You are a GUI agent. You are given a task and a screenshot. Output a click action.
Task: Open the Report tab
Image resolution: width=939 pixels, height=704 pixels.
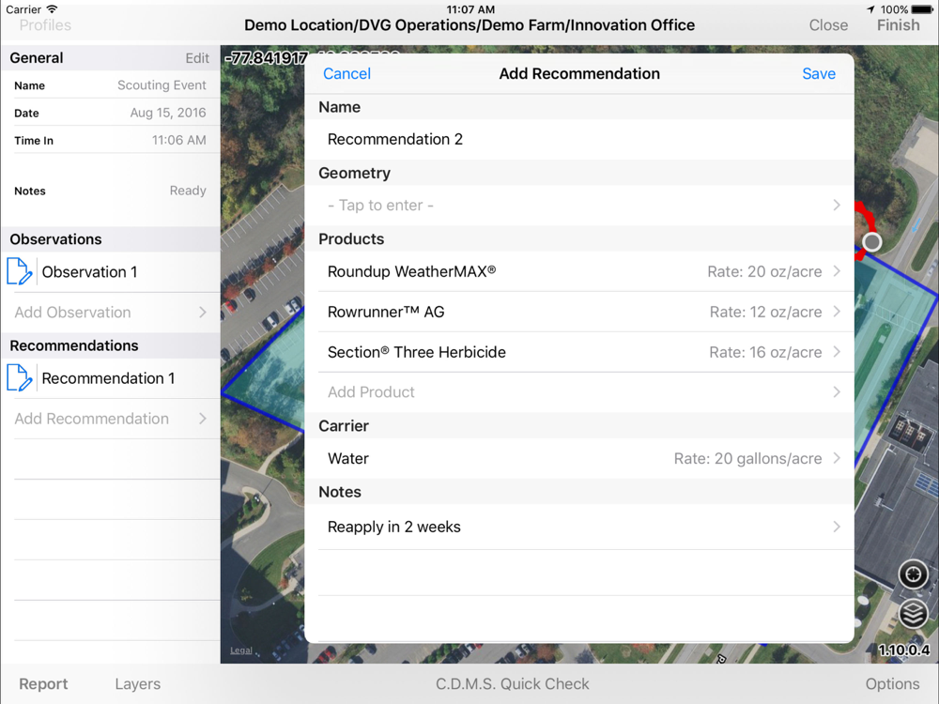tap(43, 683)
